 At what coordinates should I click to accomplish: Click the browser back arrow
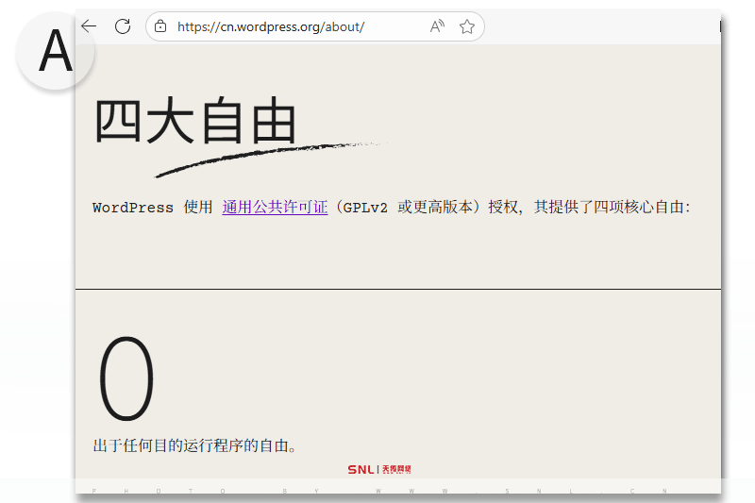tap(89, 26)
